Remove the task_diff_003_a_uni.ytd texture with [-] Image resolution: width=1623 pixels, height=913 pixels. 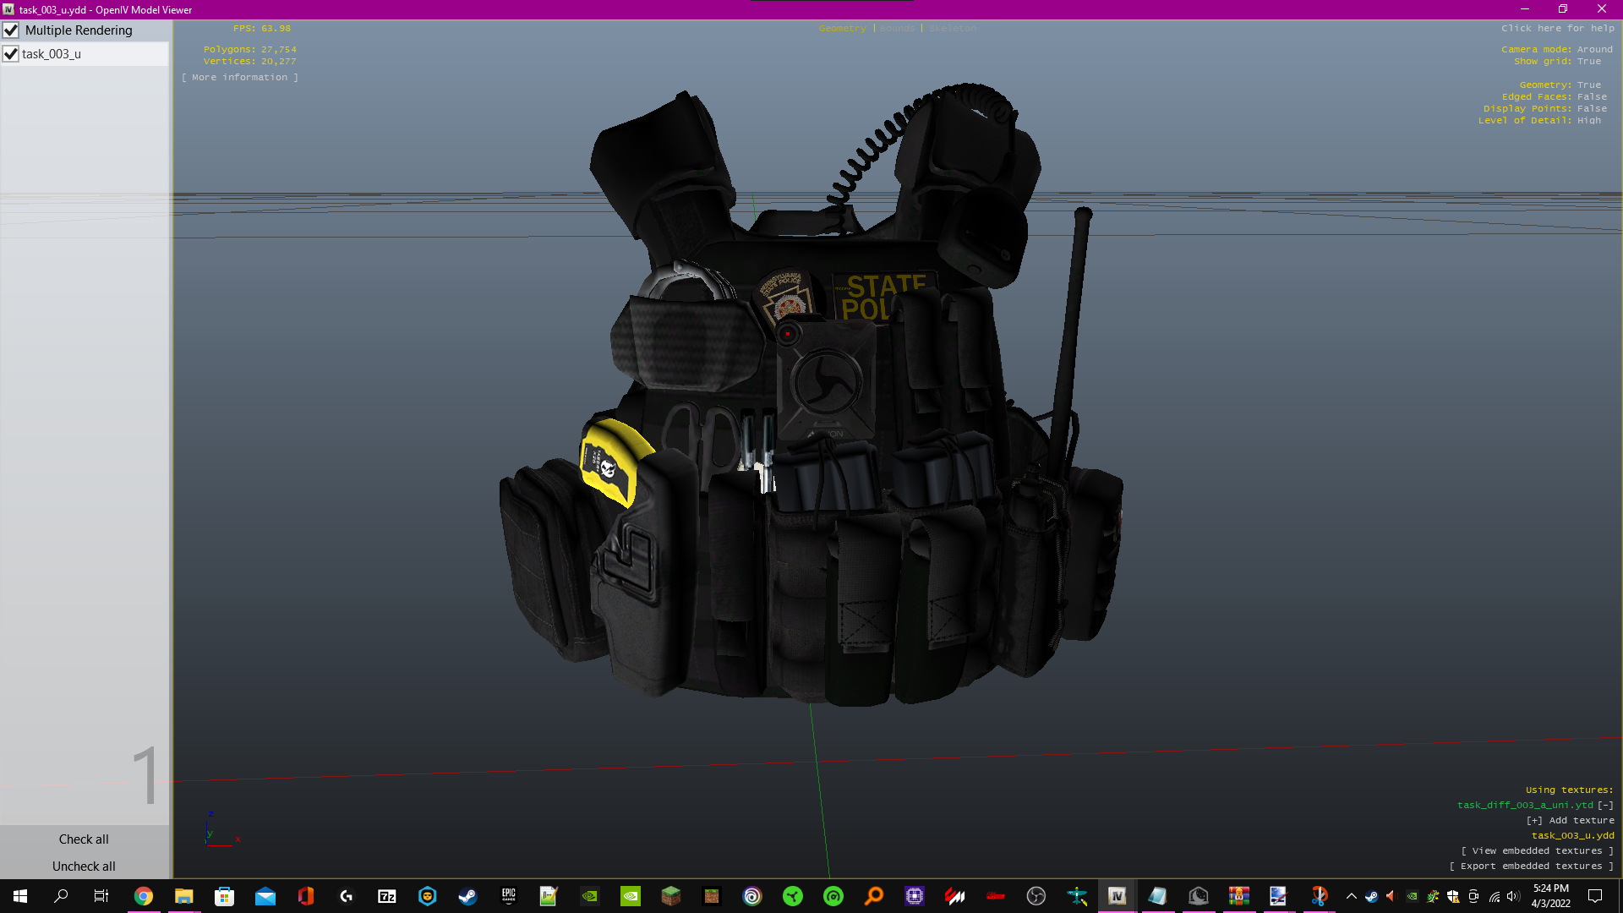1605,805
